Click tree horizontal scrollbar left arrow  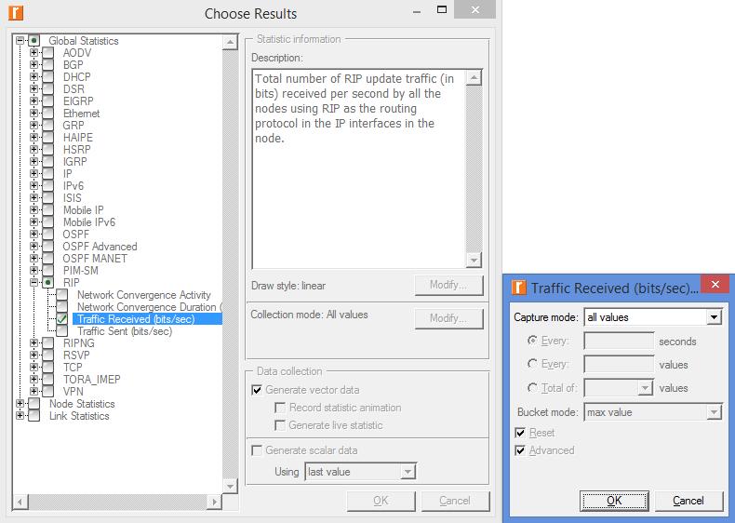[x=20, y=502]
